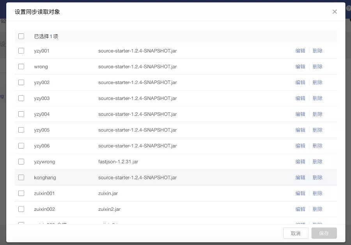Click the dialog title 设置同步读取对象
Image resolution: width=351 pixels, height=245 pixels.
pyautogui.click(x=37, y=12)
